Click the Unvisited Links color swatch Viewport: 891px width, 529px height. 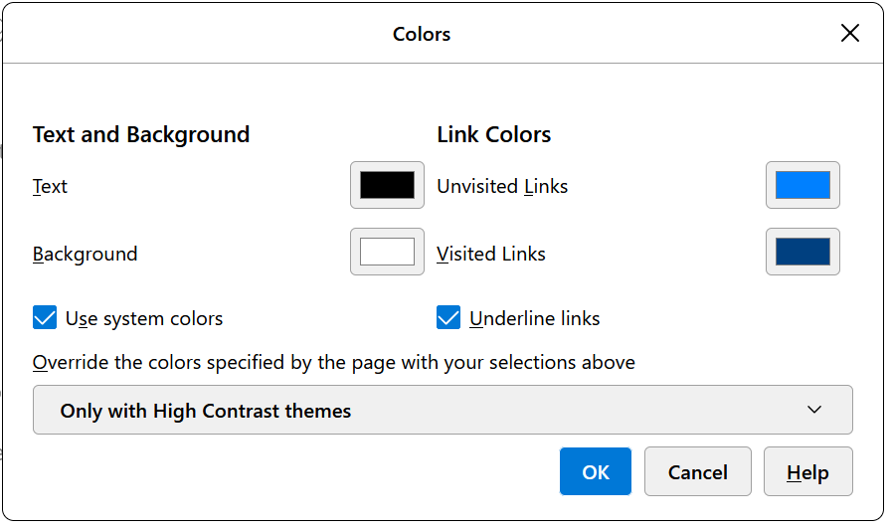(802, 185)
